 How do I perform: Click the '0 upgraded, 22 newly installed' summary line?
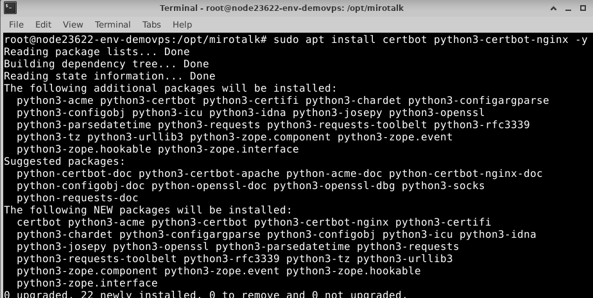[x=205, y=295]
